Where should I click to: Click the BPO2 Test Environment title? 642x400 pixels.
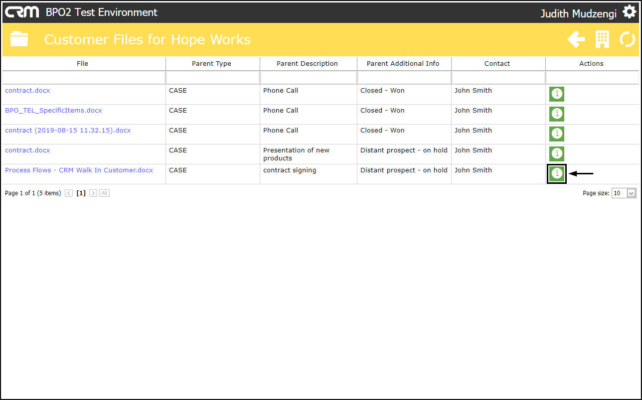coord(102,12)
